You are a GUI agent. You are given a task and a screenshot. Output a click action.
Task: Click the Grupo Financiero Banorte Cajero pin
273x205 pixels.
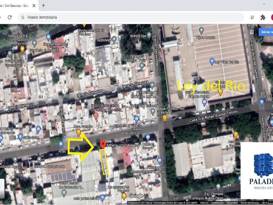click(204, 102)
